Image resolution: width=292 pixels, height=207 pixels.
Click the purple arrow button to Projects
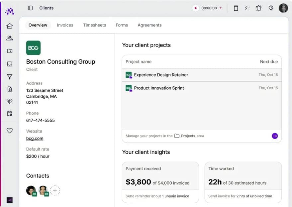click(x=275, y=136)
